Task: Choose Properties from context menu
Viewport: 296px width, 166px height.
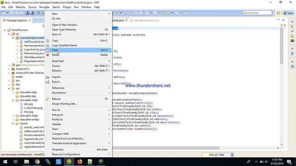Action: [x=78, y=149]
